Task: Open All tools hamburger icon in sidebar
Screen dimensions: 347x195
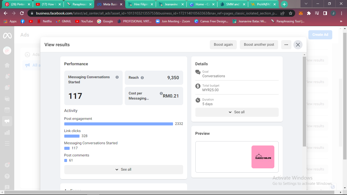Action: click(7, 143)
